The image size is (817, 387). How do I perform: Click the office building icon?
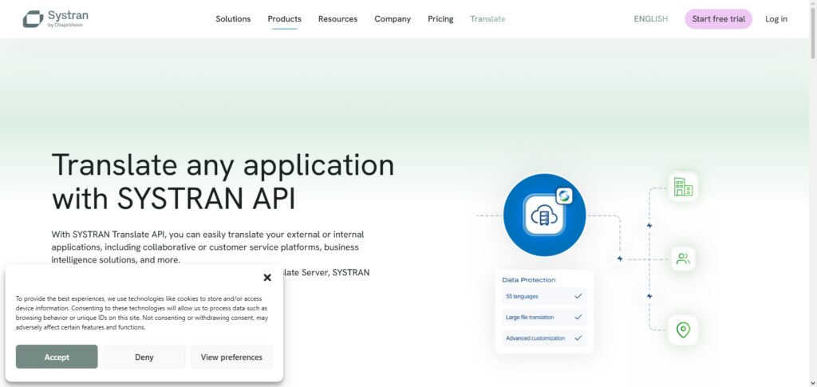click(683, 187)
